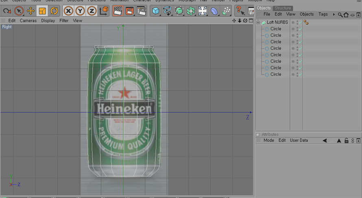Screen dimensions: 362x198
Task: Toggle Z axis lock
Action: [92, 11]
